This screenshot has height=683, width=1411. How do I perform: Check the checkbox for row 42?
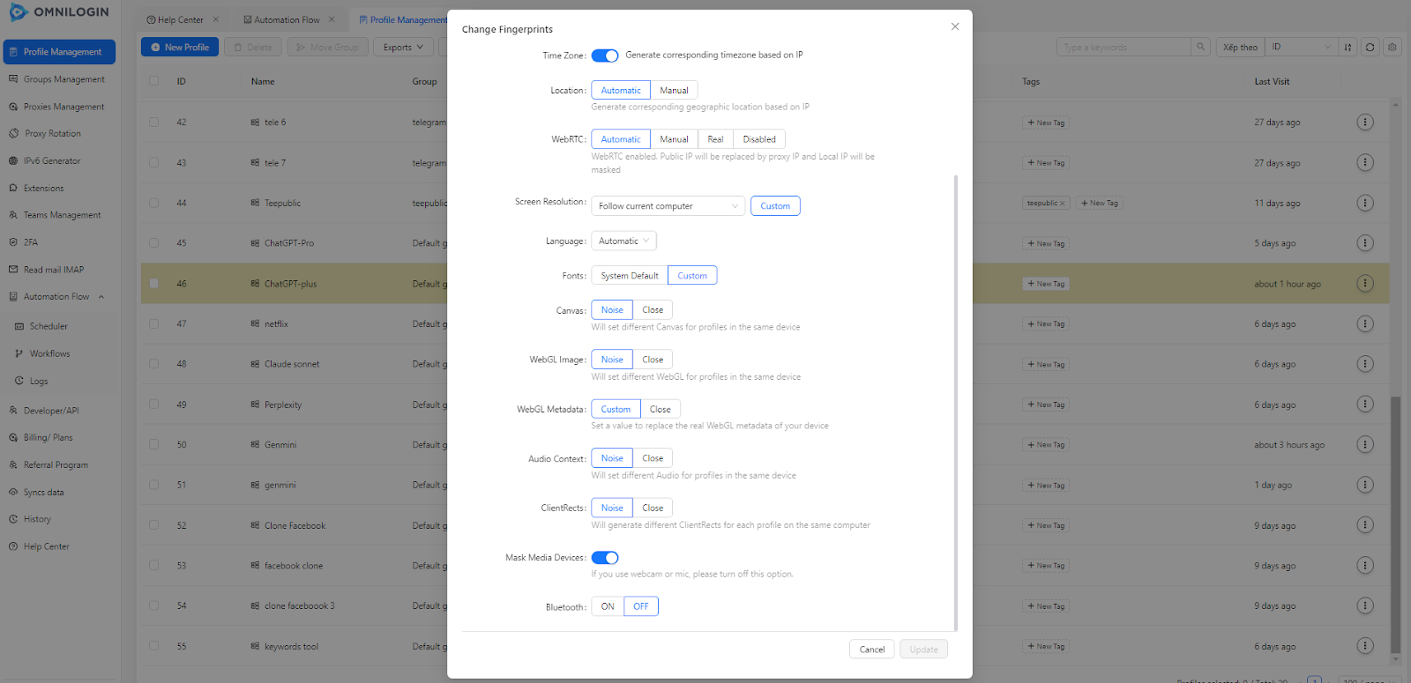point(154,122)
